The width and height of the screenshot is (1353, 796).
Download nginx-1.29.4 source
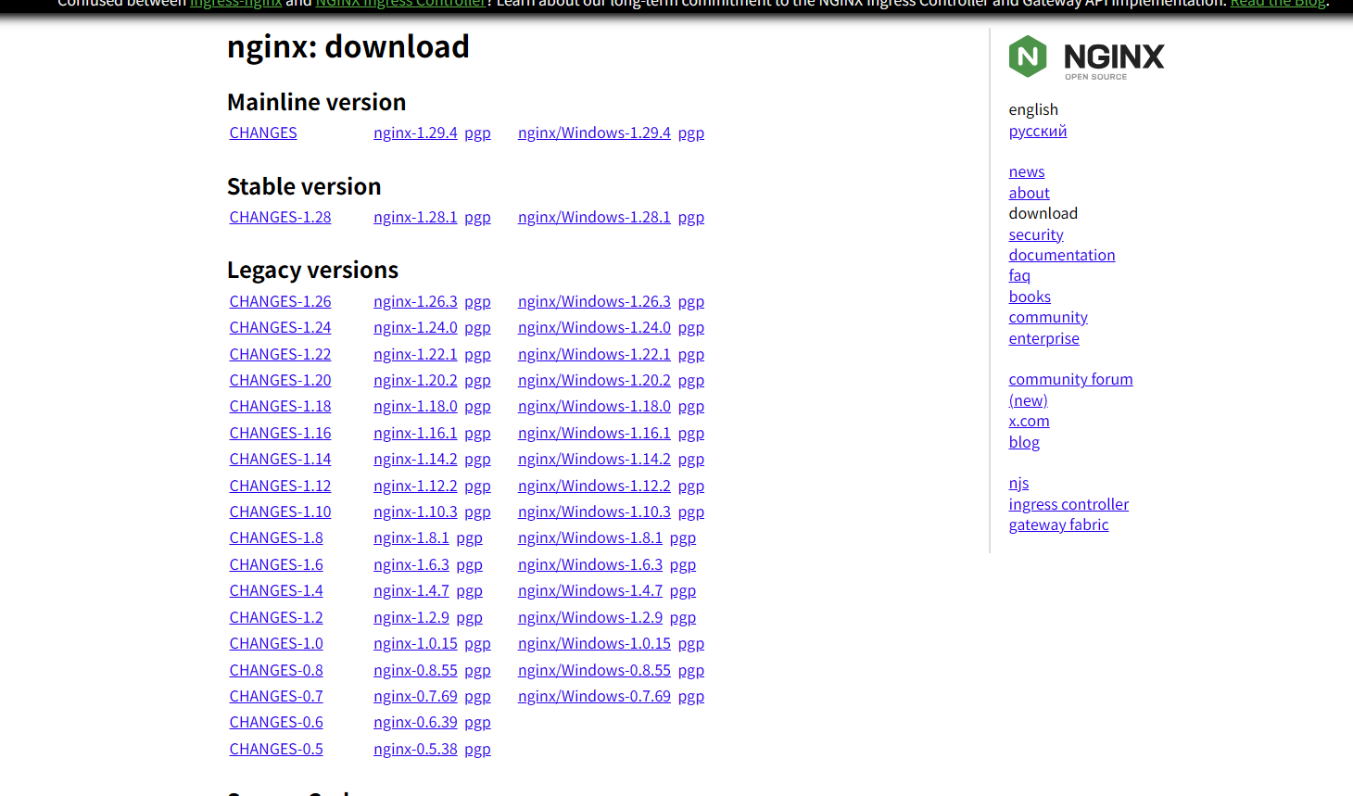pyautogui.click(x=415, y=133)
